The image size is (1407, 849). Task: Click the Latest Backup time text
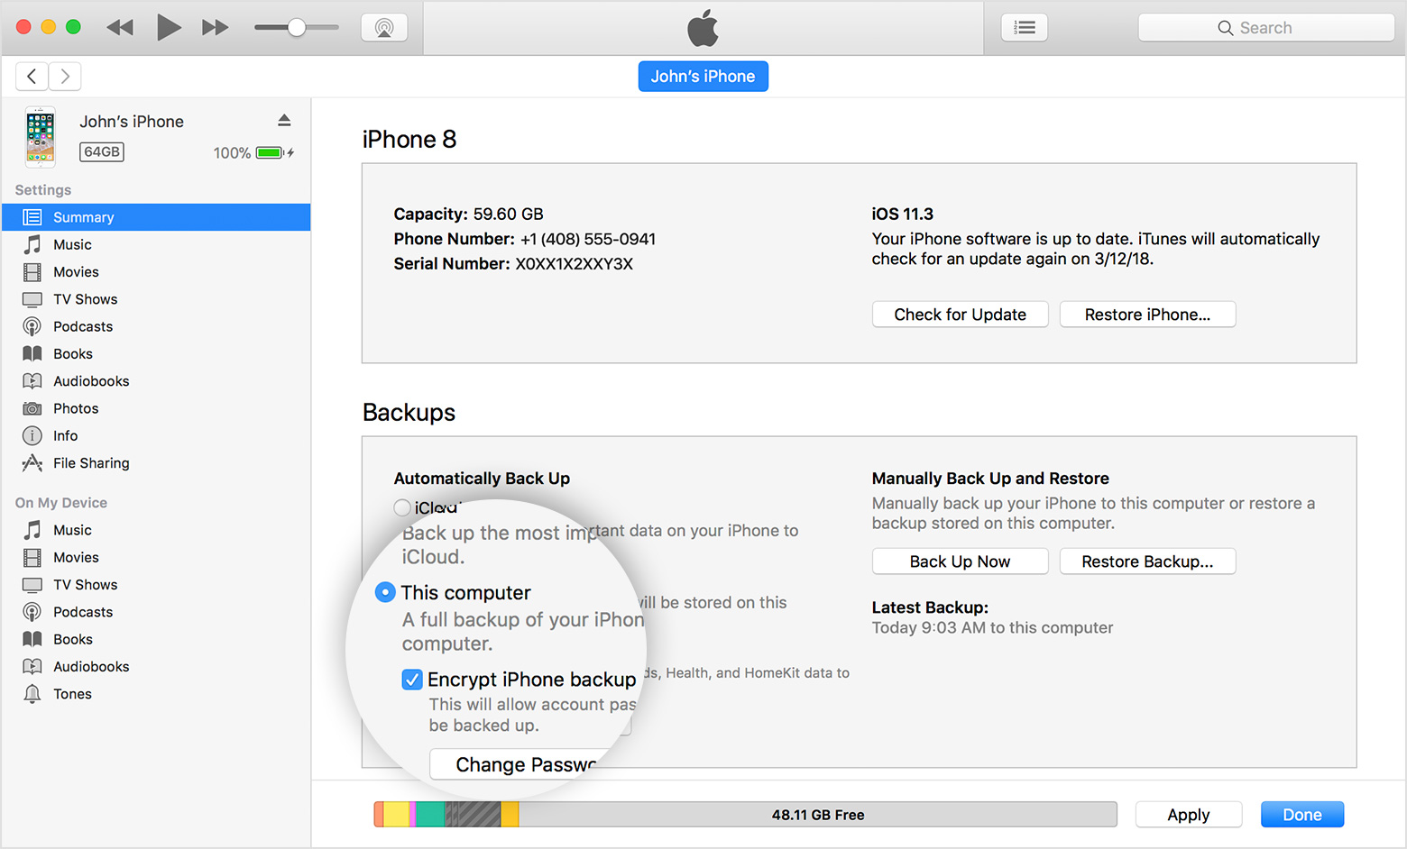pyautogui.click(x=992, y=628)
